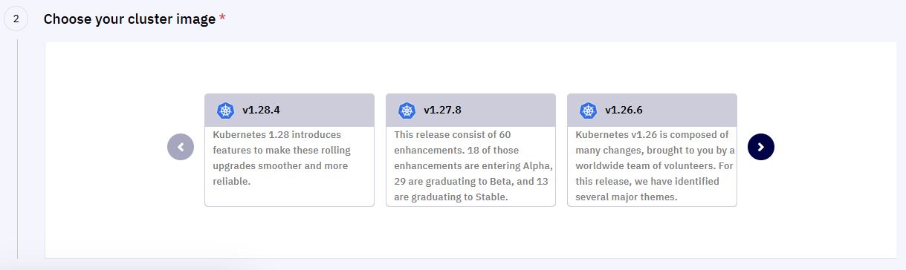Click the vertical step connector line
The height and width of the screenshot is (270, 906).
[x=17, y=147]
